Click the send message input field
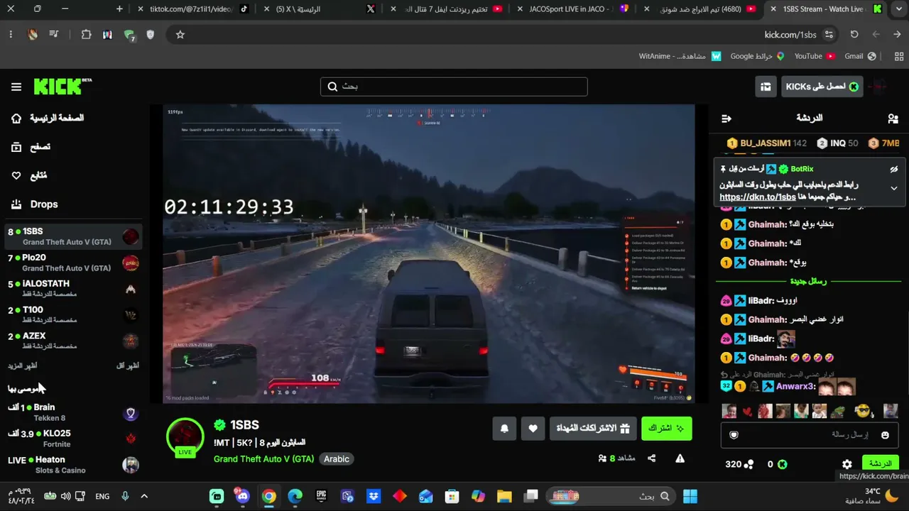The width and height of the screenshot is (909, 511). pos(810,435)
